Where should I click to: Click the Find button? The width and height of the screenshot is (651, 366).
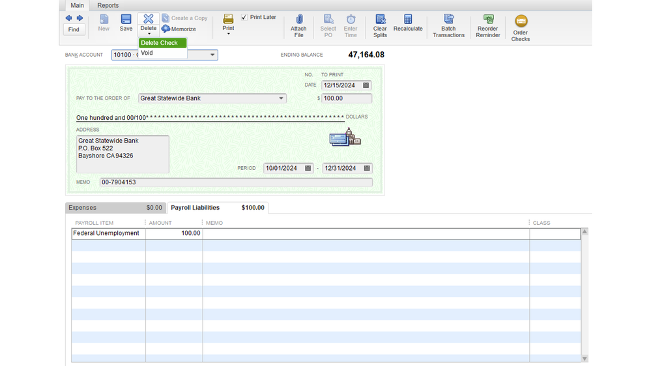[74, 29]
